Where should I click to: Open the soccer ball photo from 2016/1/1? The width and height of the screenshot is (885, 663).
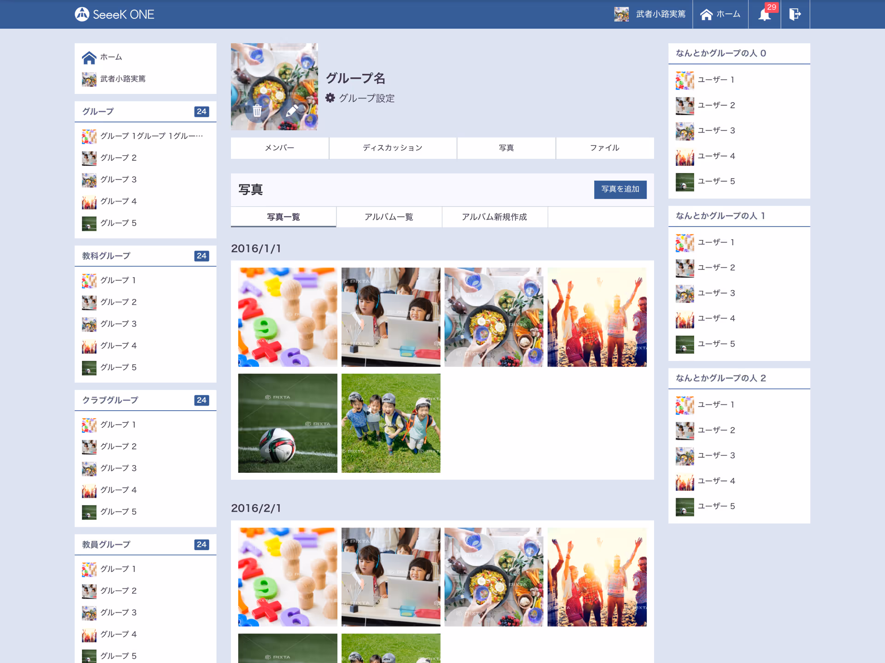288,423
